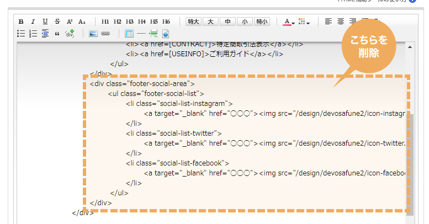Image resolution: width=429 pixels, height=224 pixels.
Task: Toggle bold formatting
Action: 21,22
